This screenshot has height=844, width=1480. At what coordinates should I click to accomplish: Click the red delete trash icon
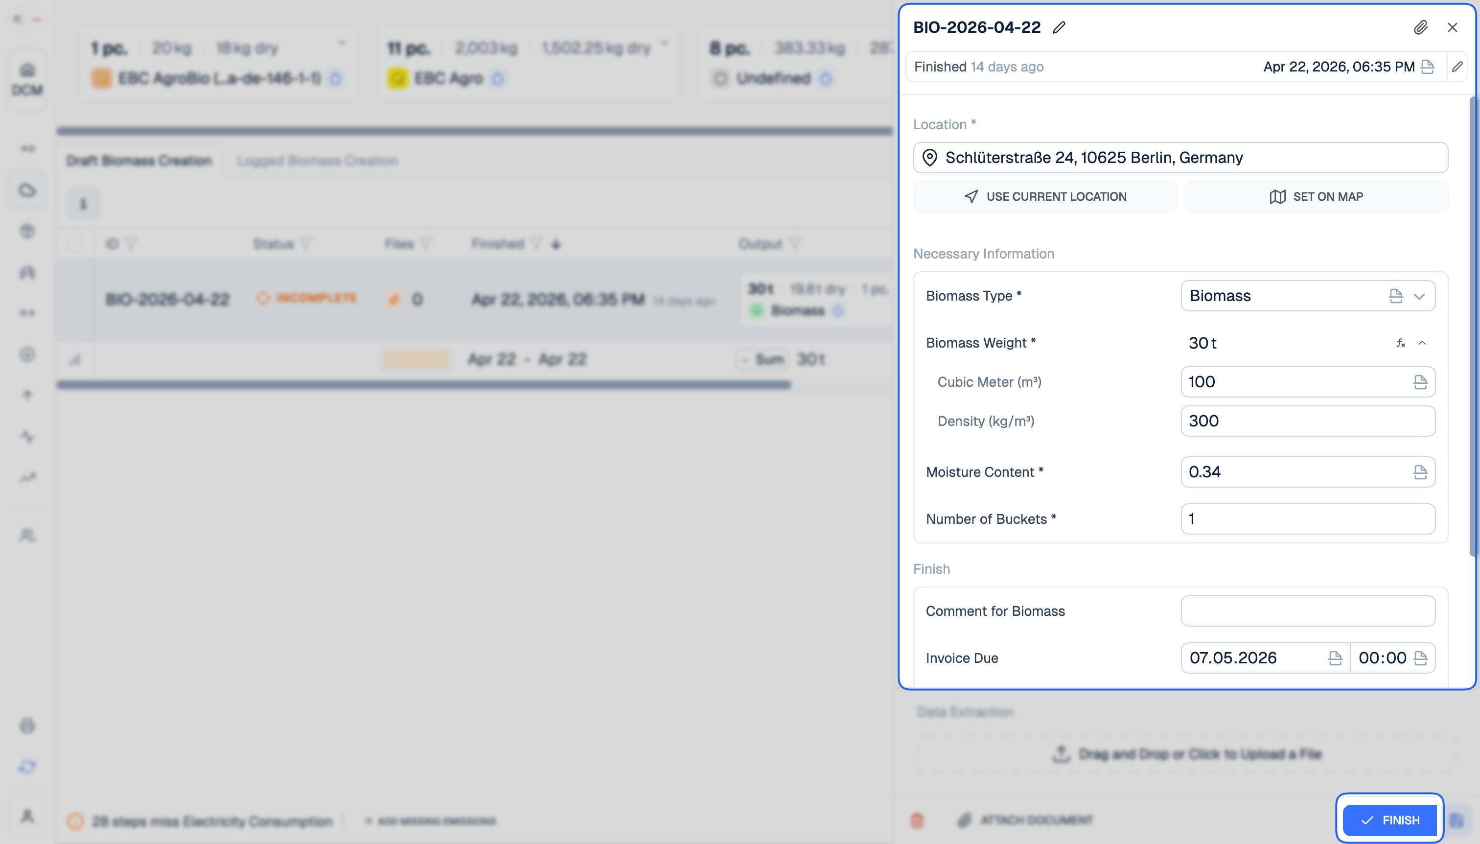pyautogui.click(x=917, y=820)
